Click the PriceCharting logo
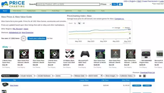This screenshot has height=93, width=164. pyautogui.click(x=13, y=4)
